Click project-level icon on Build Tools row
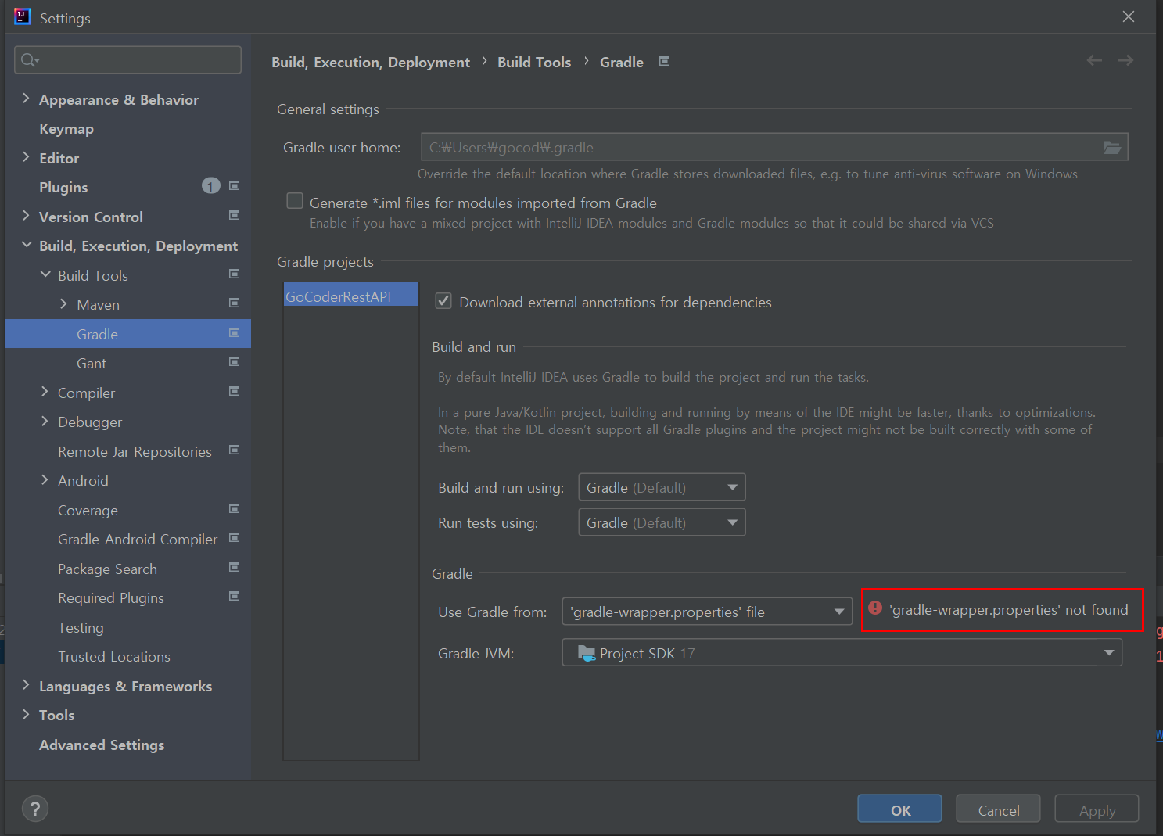The height and width of the screenshot is (836, 1163). pyautogui.click(x=234, y=274)
